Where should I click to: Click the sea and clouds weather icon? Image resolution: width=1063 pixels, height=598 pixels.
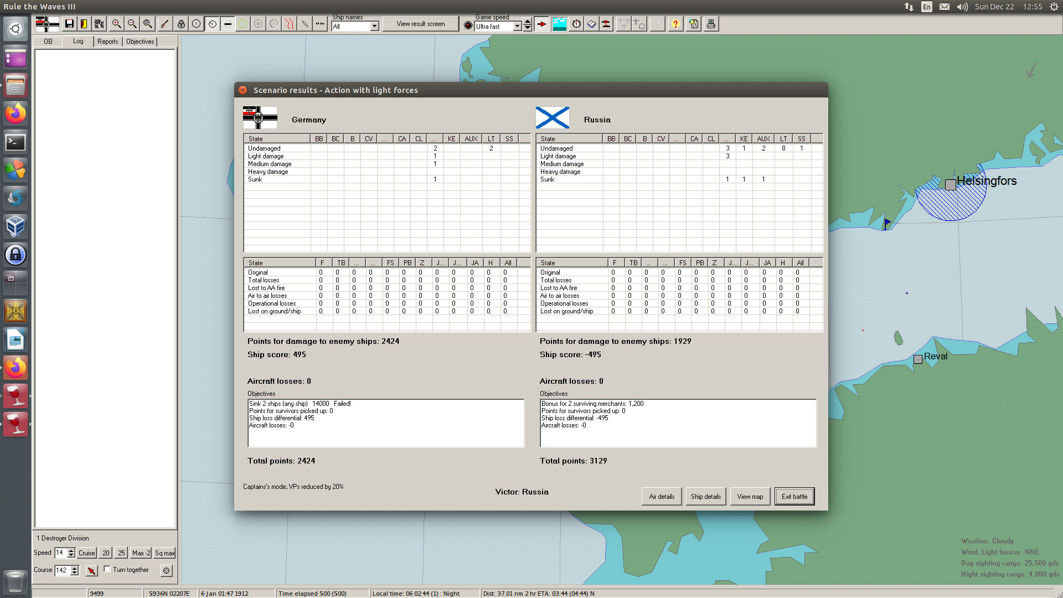tap(559, 24)
